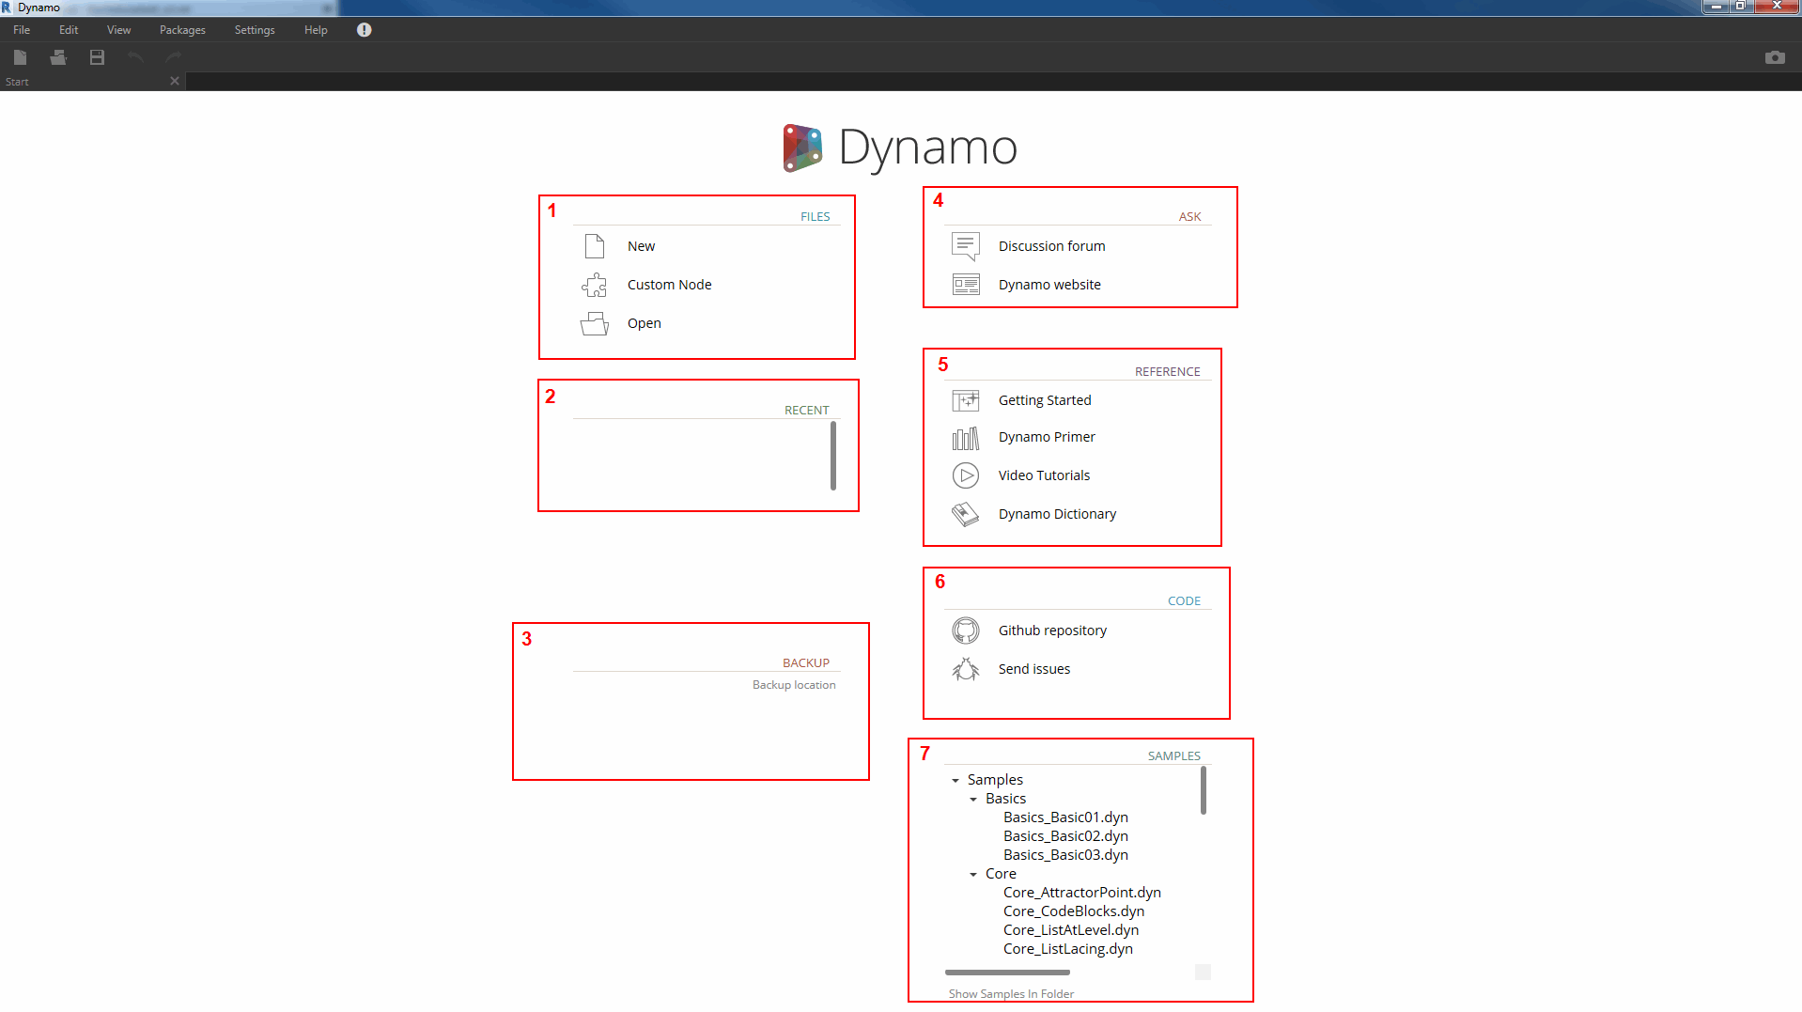The width and height of the screenshot is (1802, 1012).
Task: Click the notification exclamation icon in menu bar
Action: pyautogui.click(x=365, y=30)
